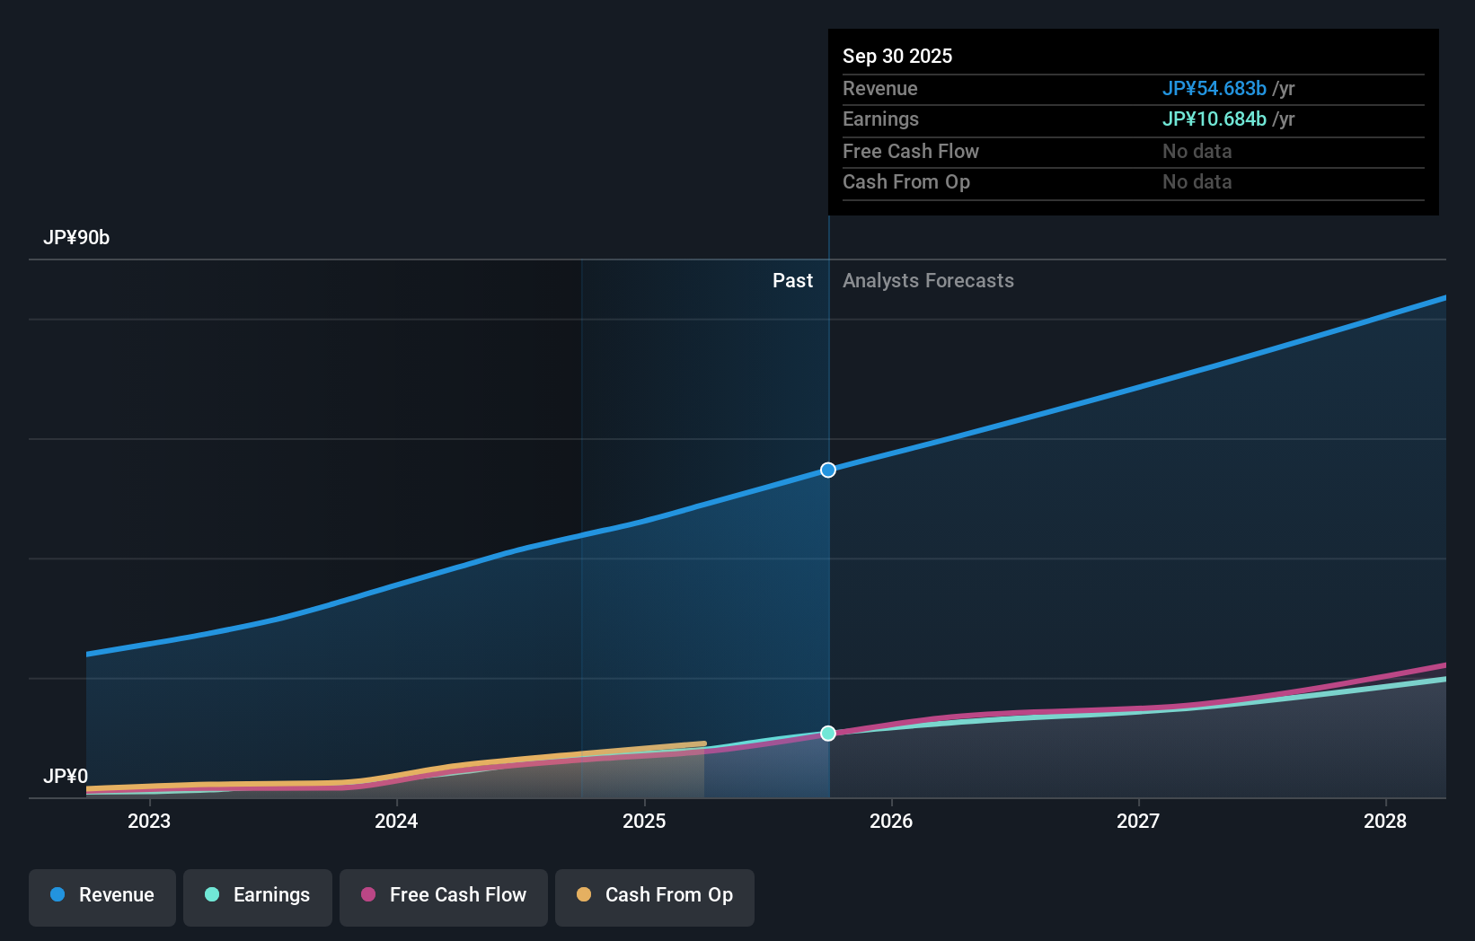Hide the Cash From Op series

[x=654, y=894]
